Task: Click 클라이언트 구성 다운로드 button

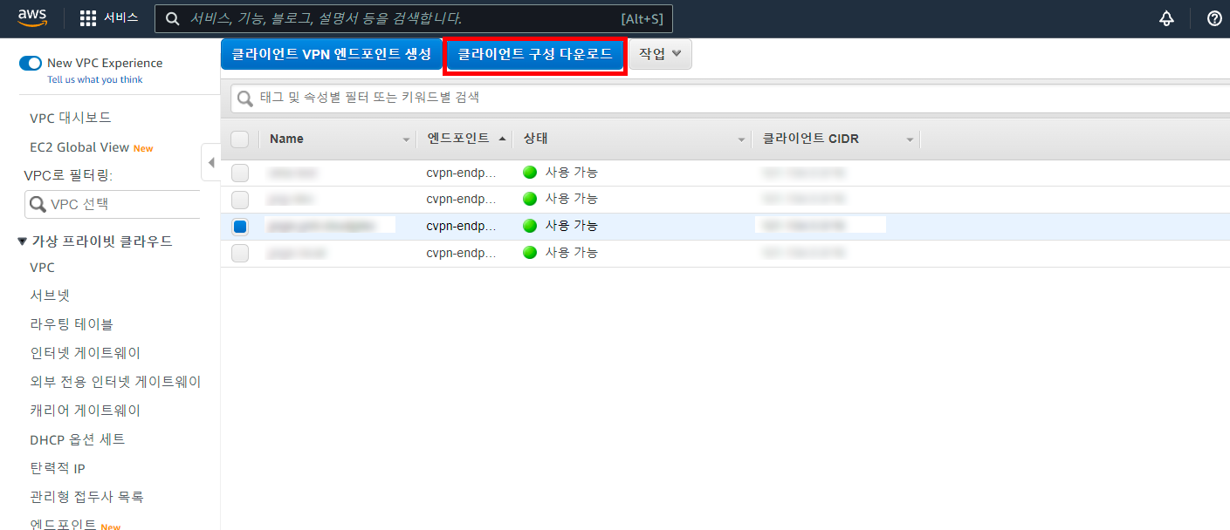Action: (x=535, y=54)
